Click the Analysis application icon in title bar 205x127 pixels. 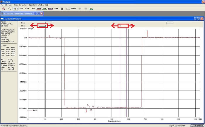click(x=1, y=2)
